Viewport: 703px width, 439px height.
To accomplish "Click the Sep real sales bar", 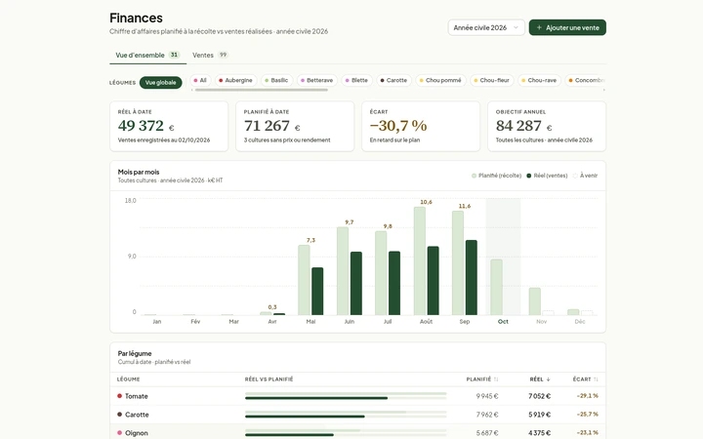I will click(472, 277).
